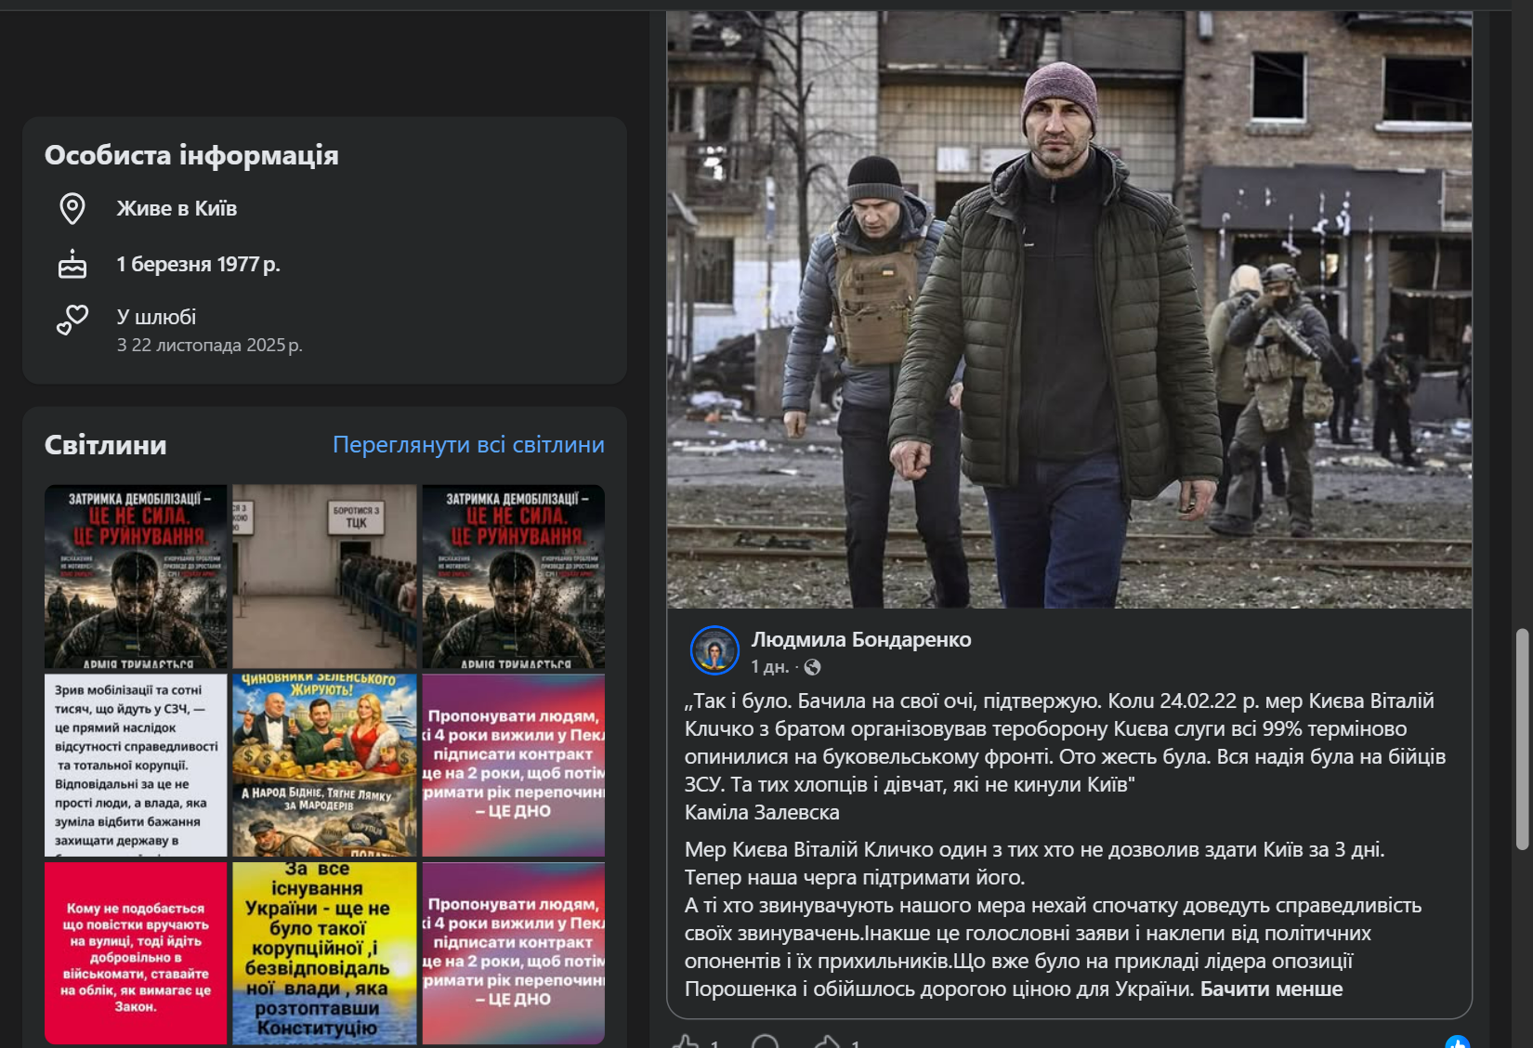Click the Каміла Залевска line in post
The width and height of the screenshot is (1533, 1048).
click(762, 812)
